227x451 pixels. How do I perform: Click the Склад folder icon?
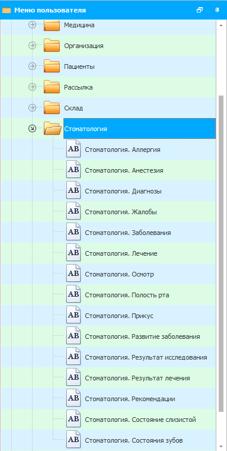pyautogui.click(x=52, y=108)
